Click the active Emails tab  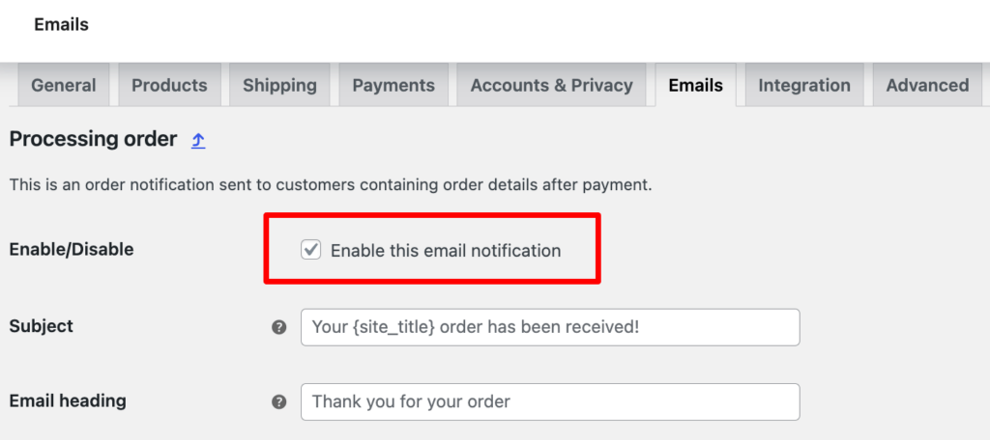[696, 85]
